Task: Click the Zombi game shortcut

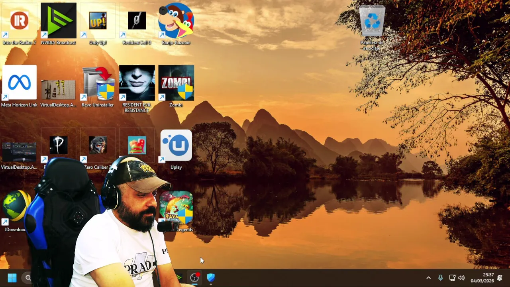Action: (176, 86)
